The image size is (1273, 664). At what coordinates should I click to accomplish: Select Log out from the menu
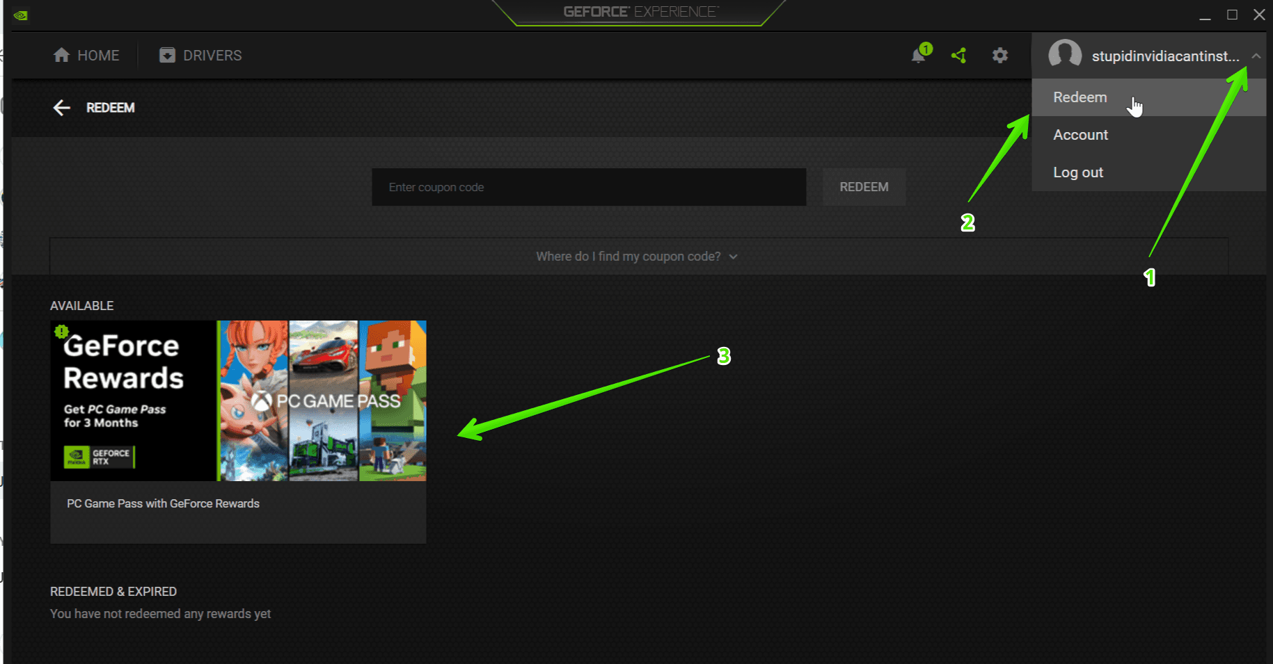(1148, 172)
